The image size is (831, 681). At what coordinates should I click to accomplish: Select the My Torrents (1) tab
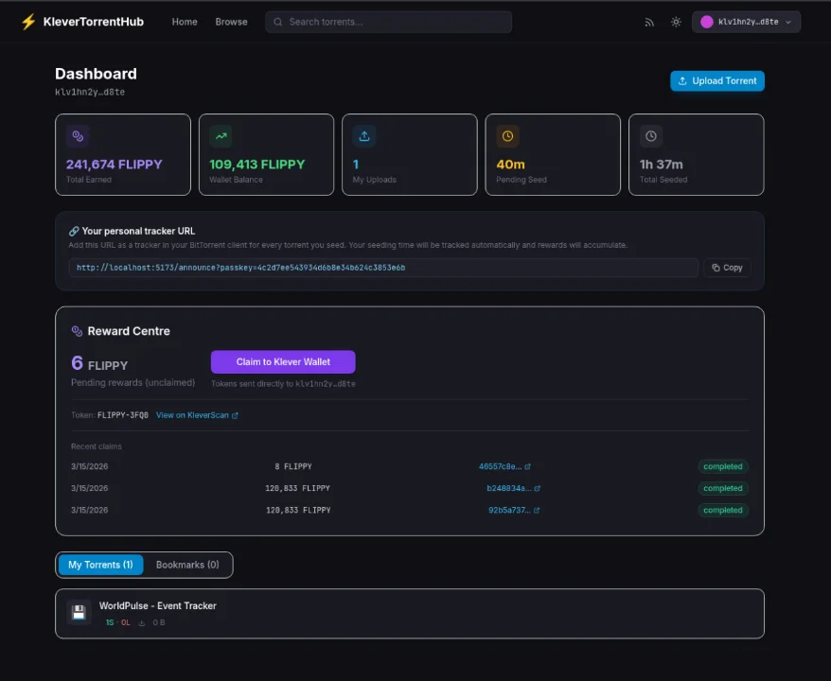tap(100, 565)
